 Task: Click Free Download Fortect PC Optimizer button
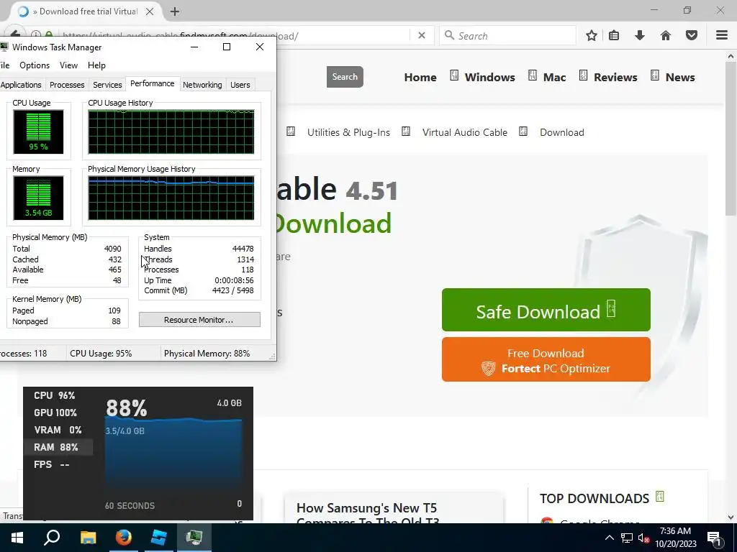(x=546, y=359)
